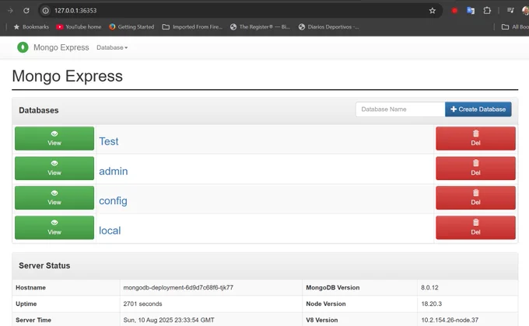Screen dimensions: 529x326
Task: Open the extensions puzzle icon
Action: (x=487, y=11)
